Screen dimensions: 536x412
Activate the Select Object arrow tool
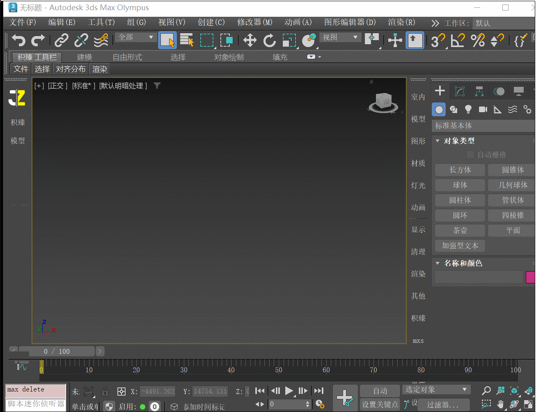(167, 40)
